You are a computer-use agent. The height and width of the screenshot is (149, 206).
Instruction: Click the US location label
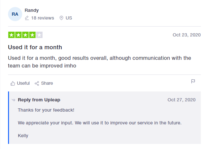point(69,18)
